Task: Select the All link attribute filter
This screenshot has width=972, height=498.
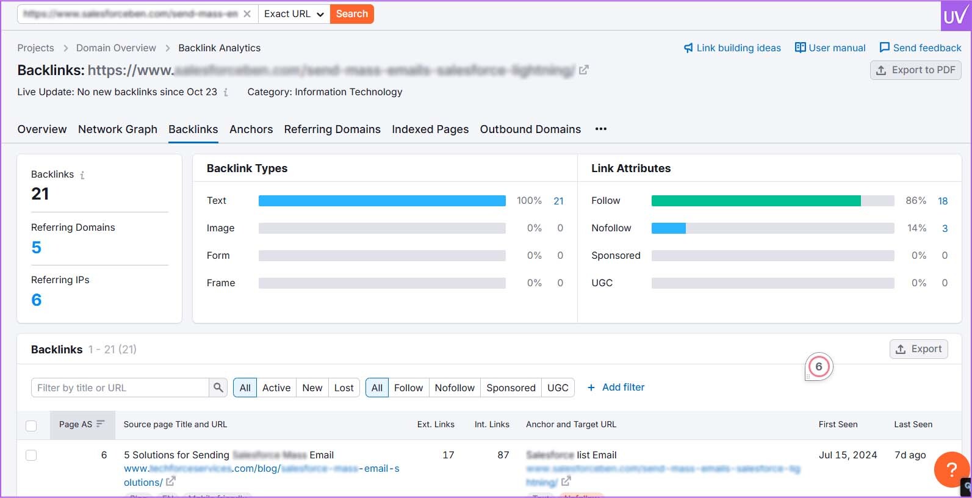Action: [x=377, y=388]
